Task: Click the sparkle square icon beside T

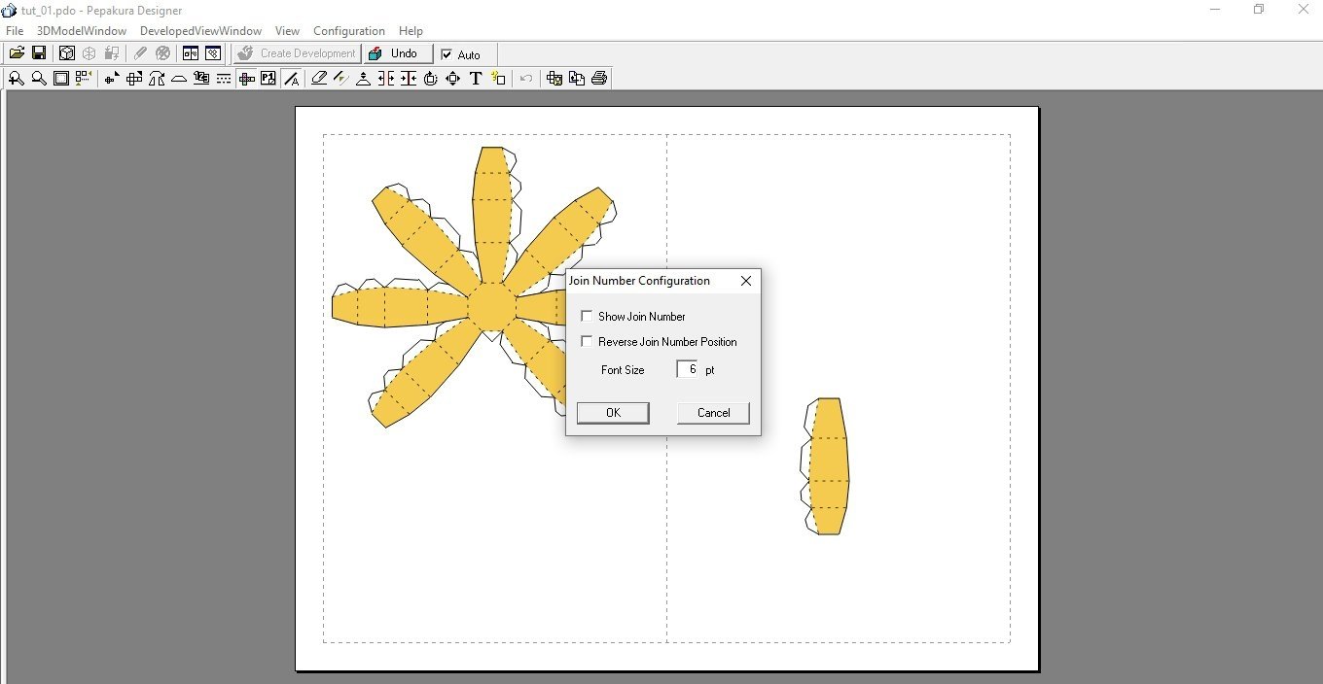Action: pos(498,79)
